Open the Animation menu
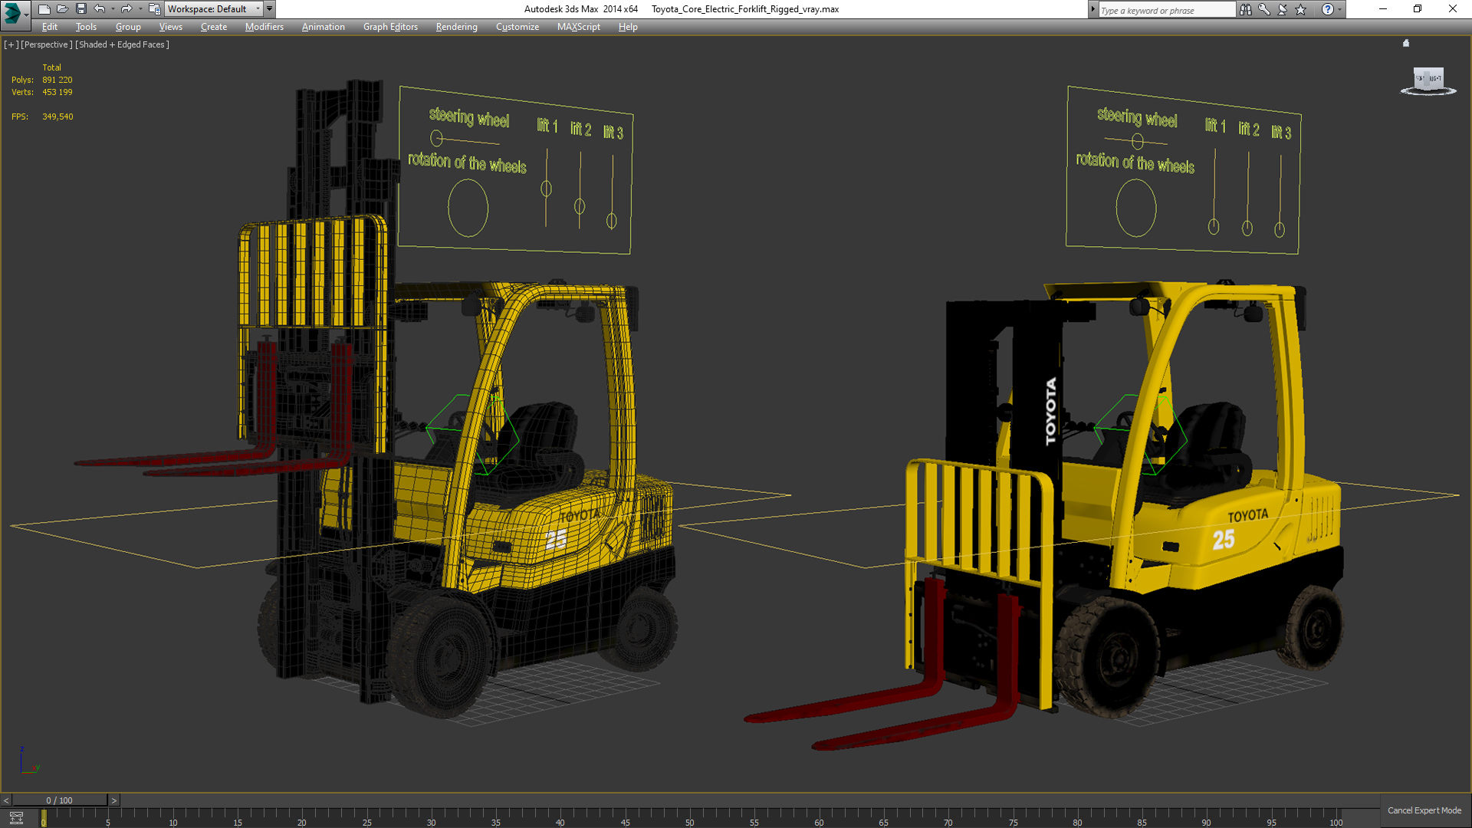The height and width of the screenshot is (828, 1472). click(323, 27)
